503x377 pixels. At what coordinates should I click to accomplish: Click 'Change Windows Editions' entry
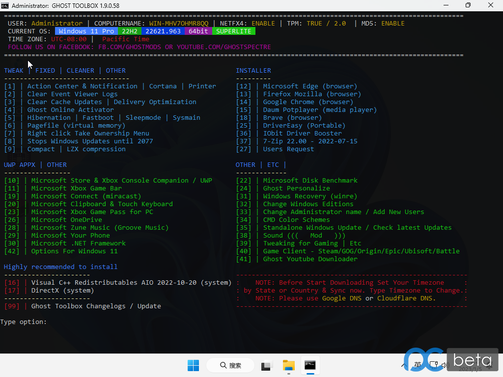(x=308, y=204)
